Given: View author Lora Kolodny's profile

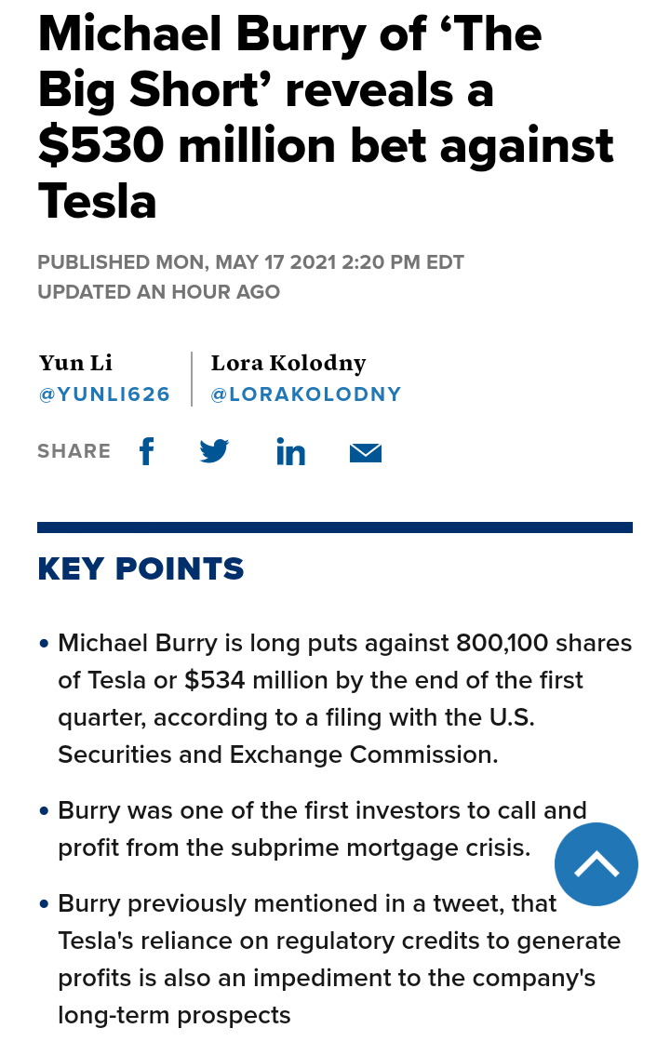Looking at the screenshot, I should pyautogui.click(x=288, y=363).
